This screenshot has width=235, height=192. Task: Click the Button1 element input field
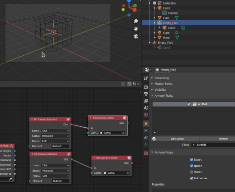(x=60, y=146)
